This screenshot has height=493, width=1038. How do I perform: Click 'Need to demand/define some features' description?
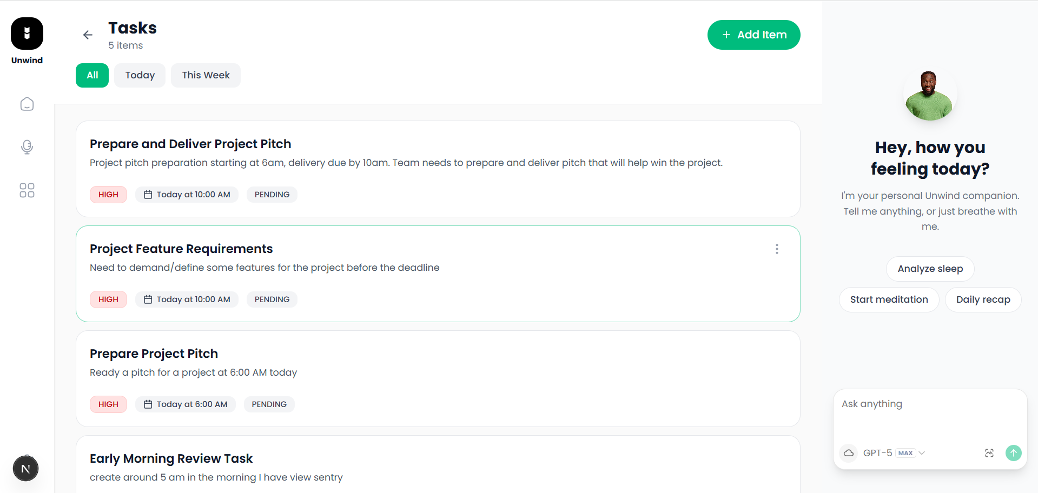coord(265,268)
